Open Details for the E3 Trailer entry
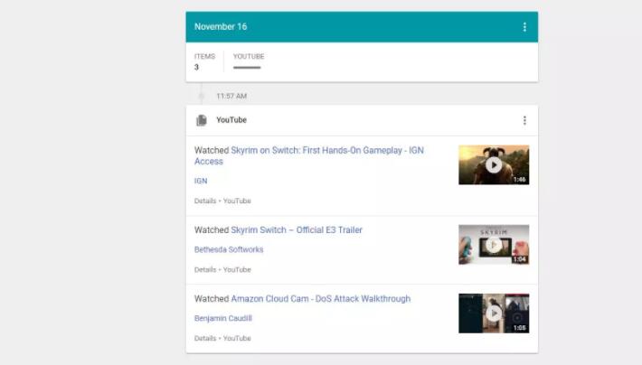This screenshot has height=365, width=642. click(205, 269)
